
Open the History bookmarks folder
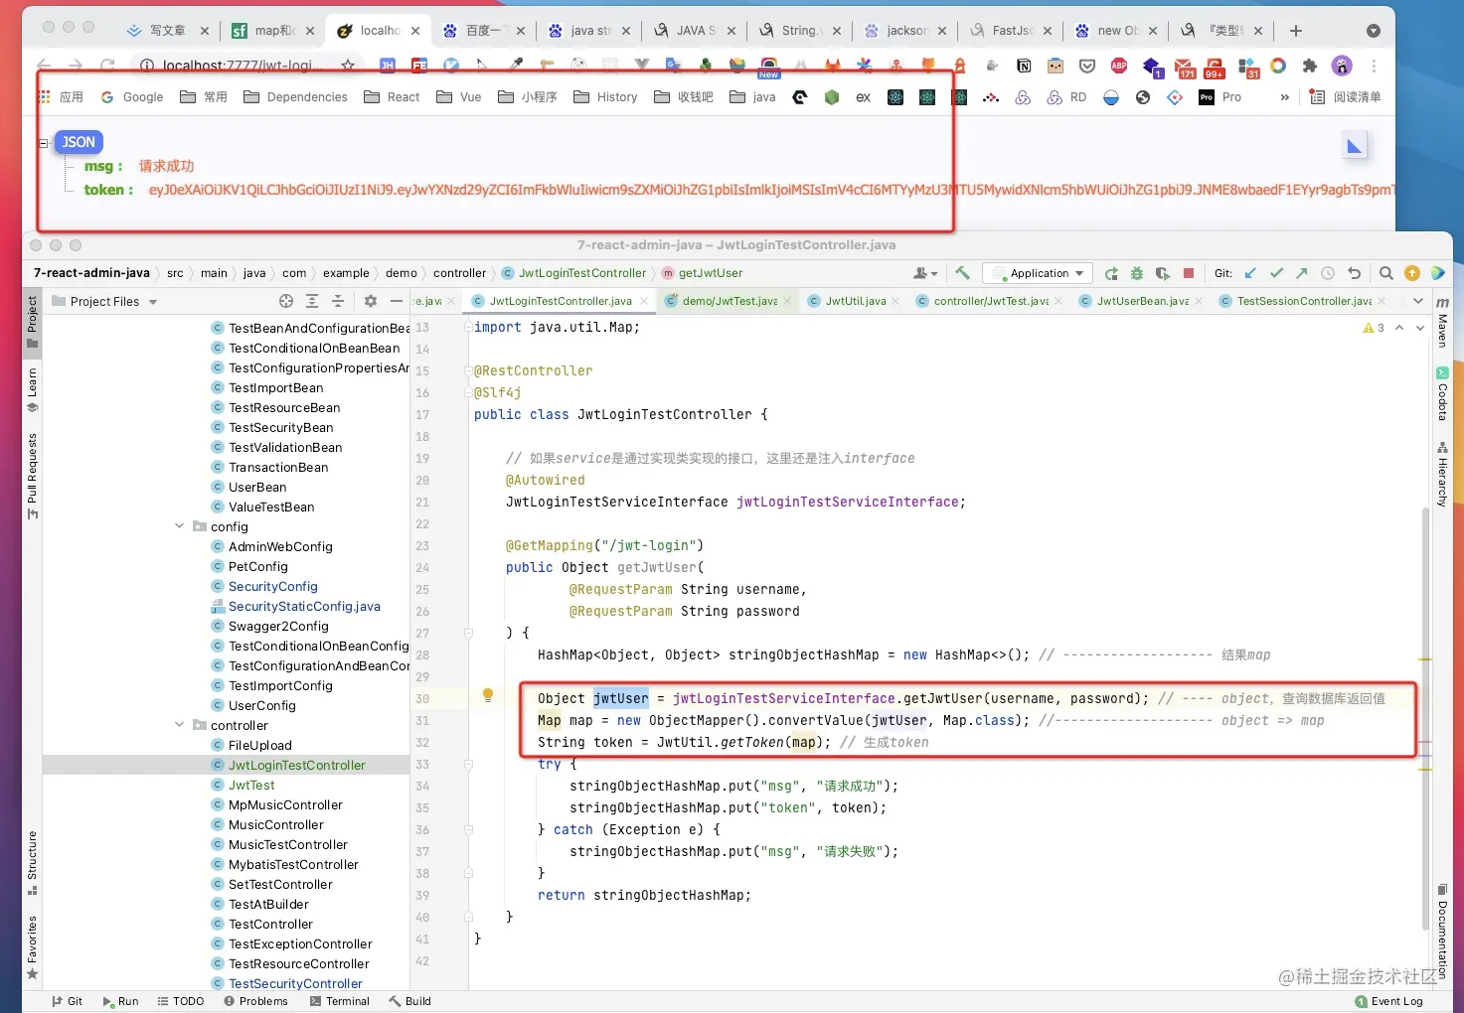point(605,97)
